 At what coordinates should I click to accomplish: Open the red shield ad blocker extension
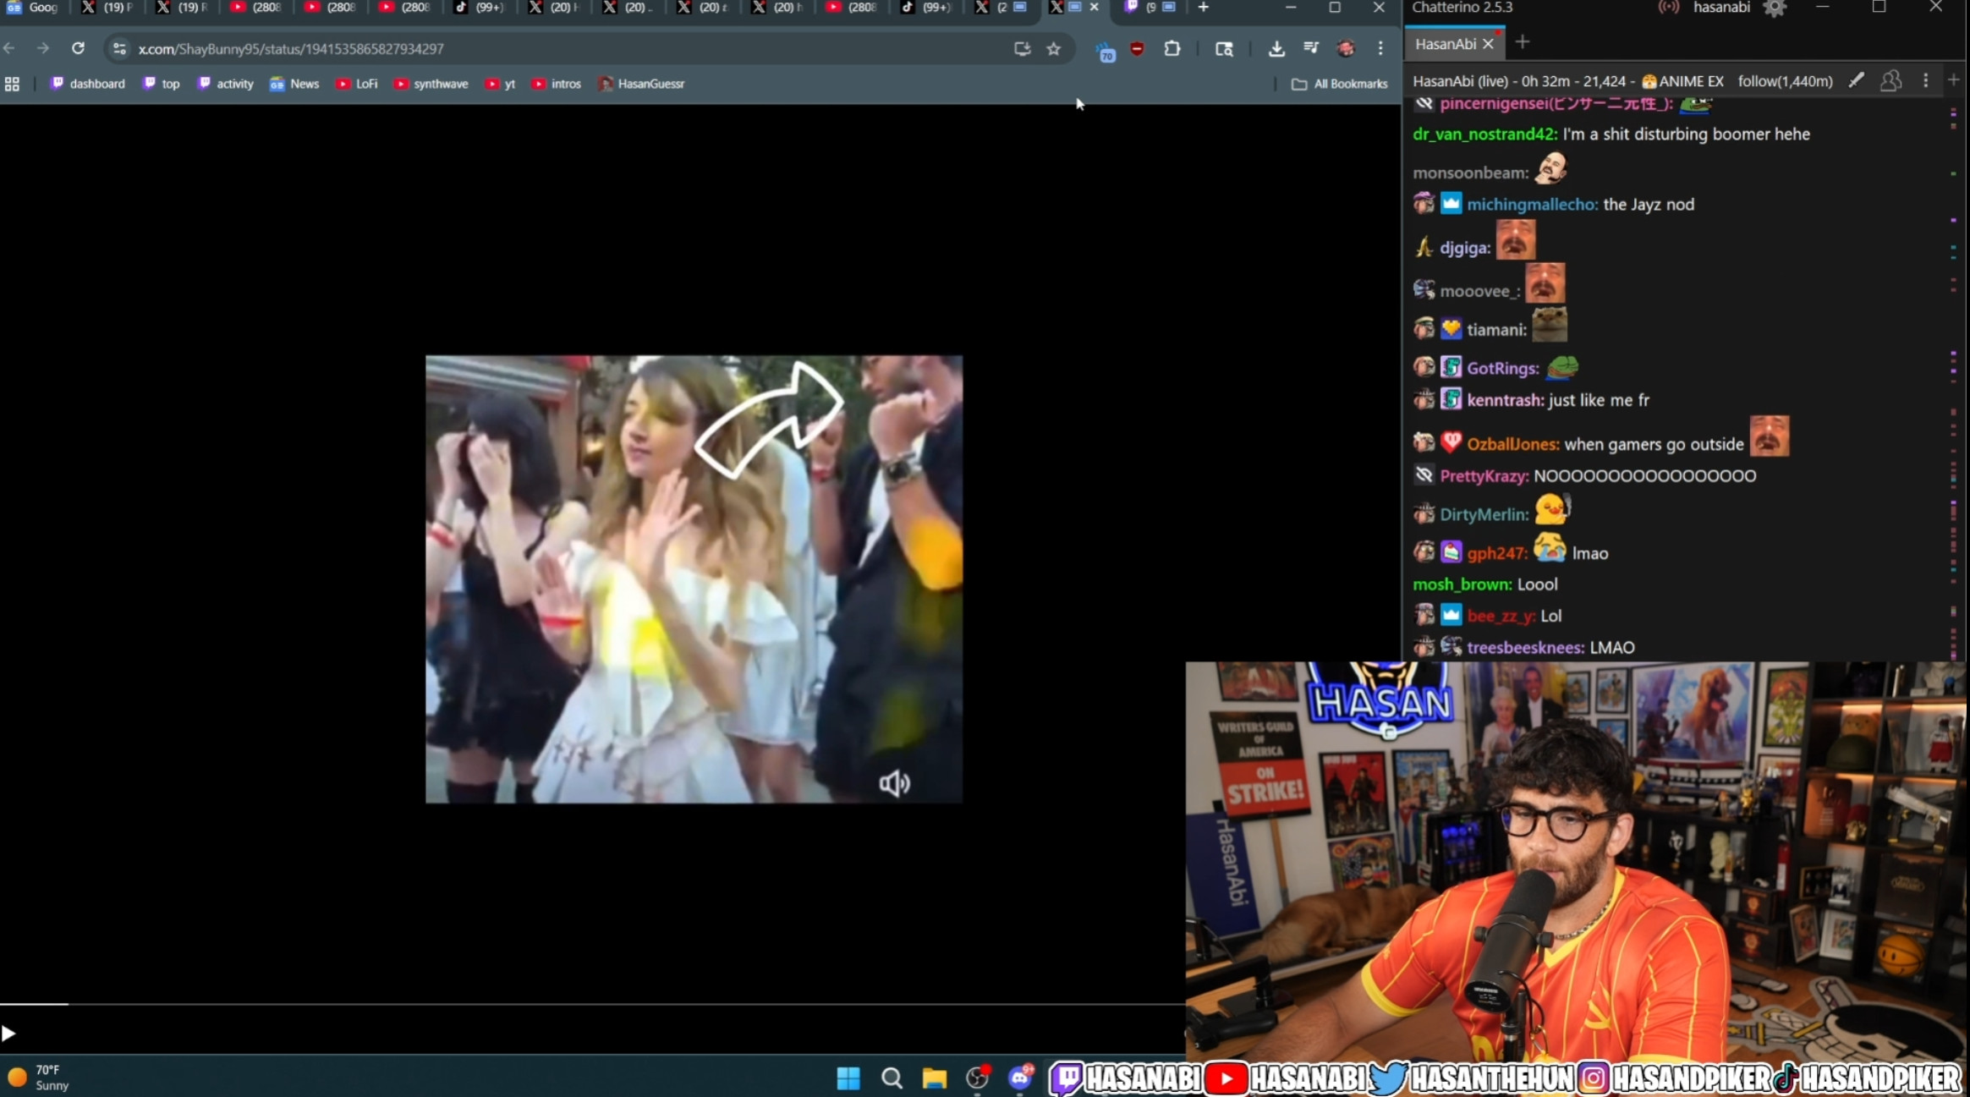point(1137,48)
